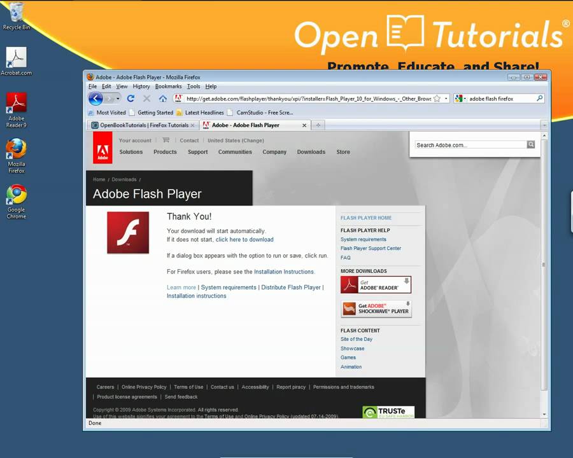Open the CamStudio bookmark
The width and height of the screenshot is (573, 458).
click(260, 113)
